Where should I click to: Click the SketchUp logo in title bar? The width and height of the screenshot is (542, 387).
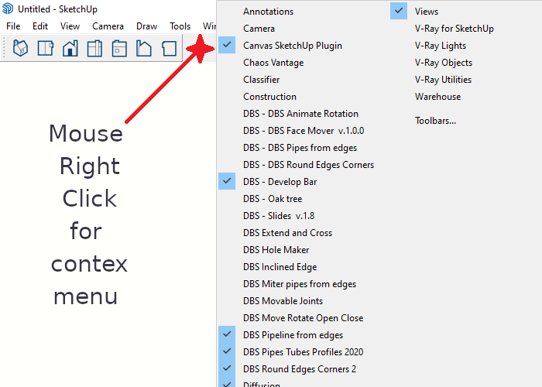(x=8, y=9)
